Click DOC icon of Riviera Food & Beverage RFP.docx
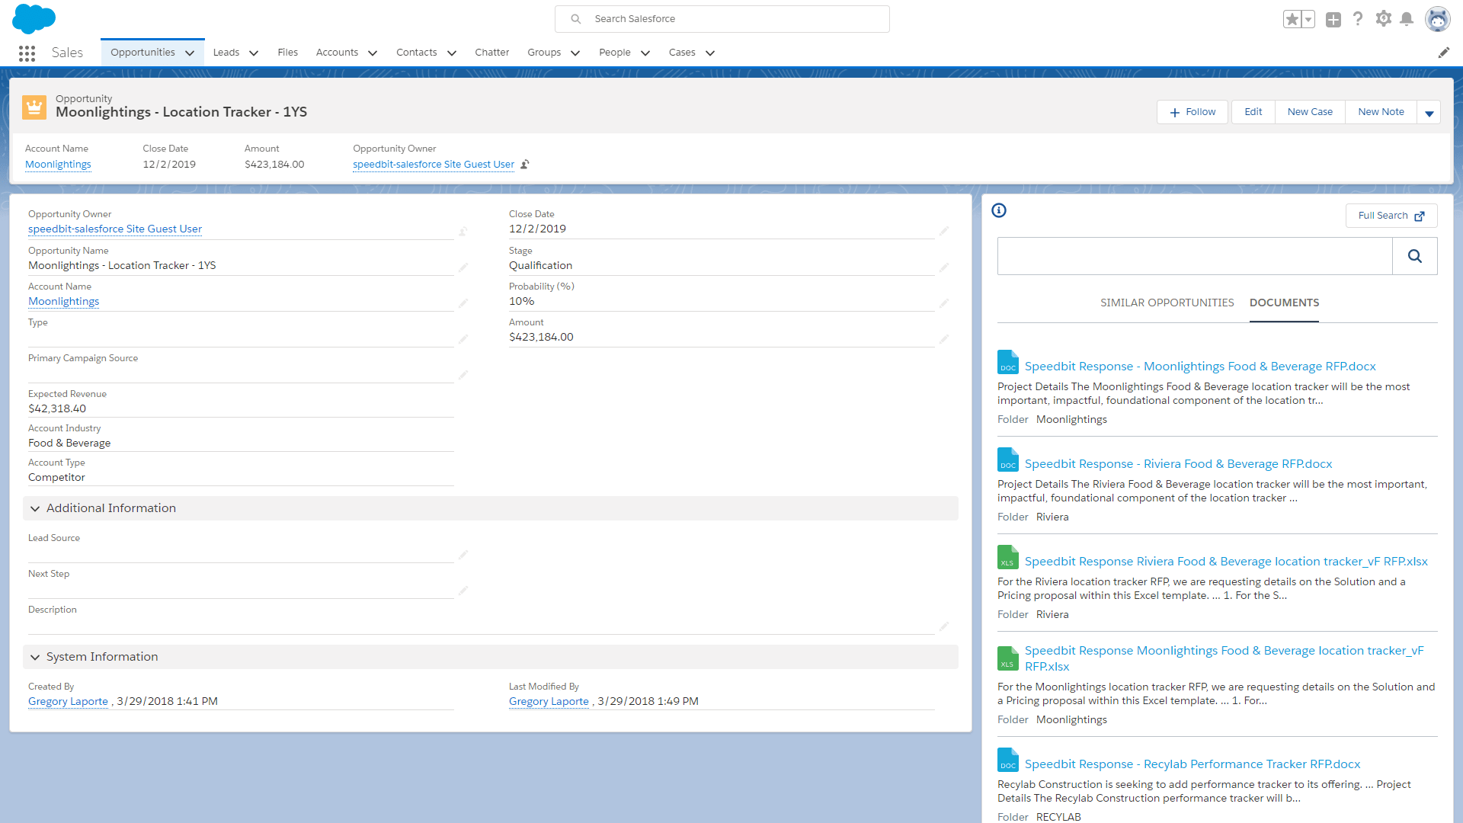 (1008, 460)
